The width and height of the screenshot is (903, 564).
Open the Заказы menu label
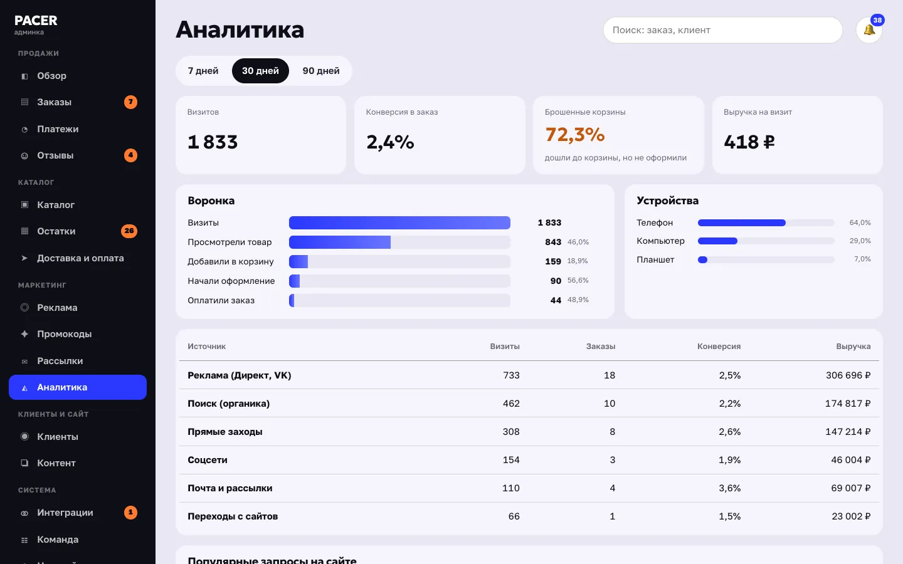(54, 102)
